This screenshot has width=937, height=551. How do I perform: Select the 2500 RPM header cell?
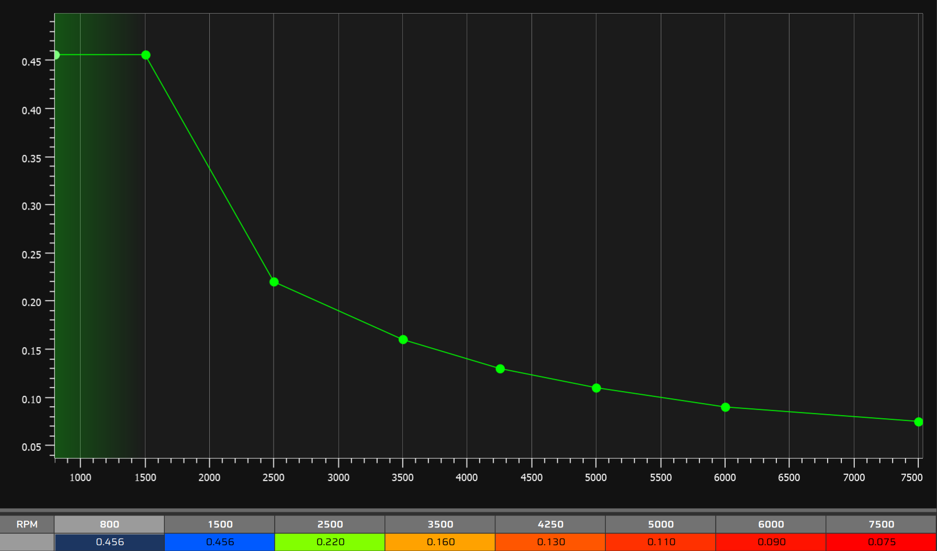[330, 524]
